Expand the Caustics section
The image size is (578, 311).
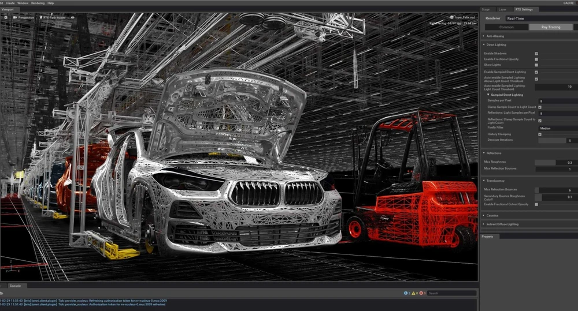[x=492, y=216]
